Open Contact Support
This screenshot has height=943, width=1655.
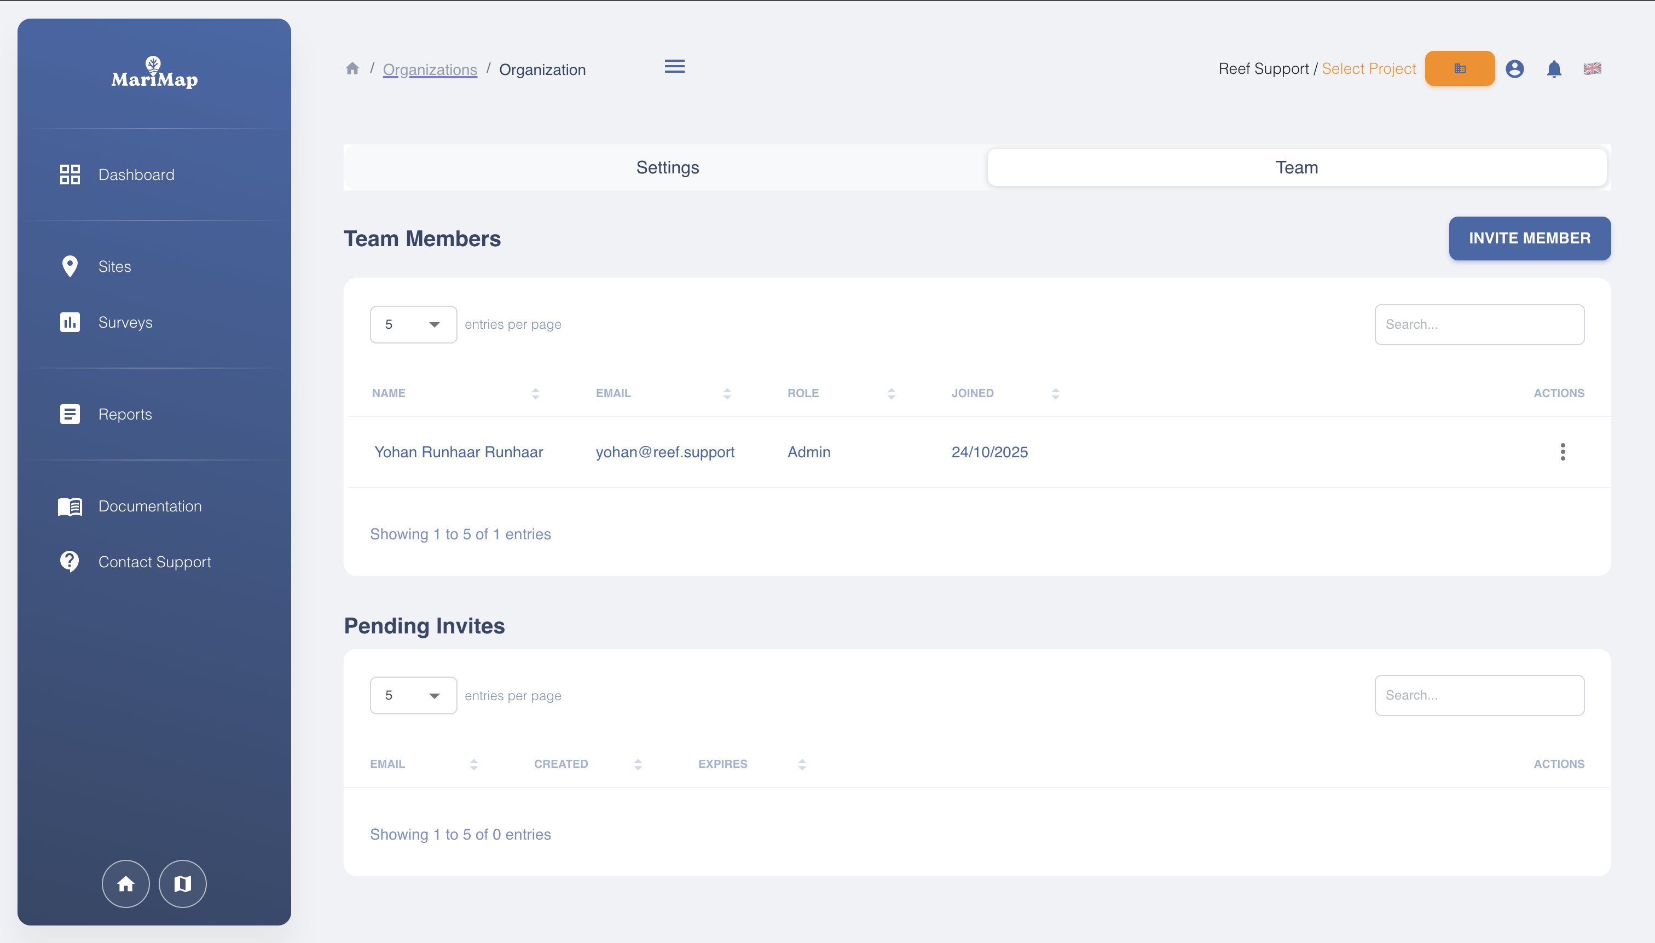pyautogui.click(x=155, y=562)
